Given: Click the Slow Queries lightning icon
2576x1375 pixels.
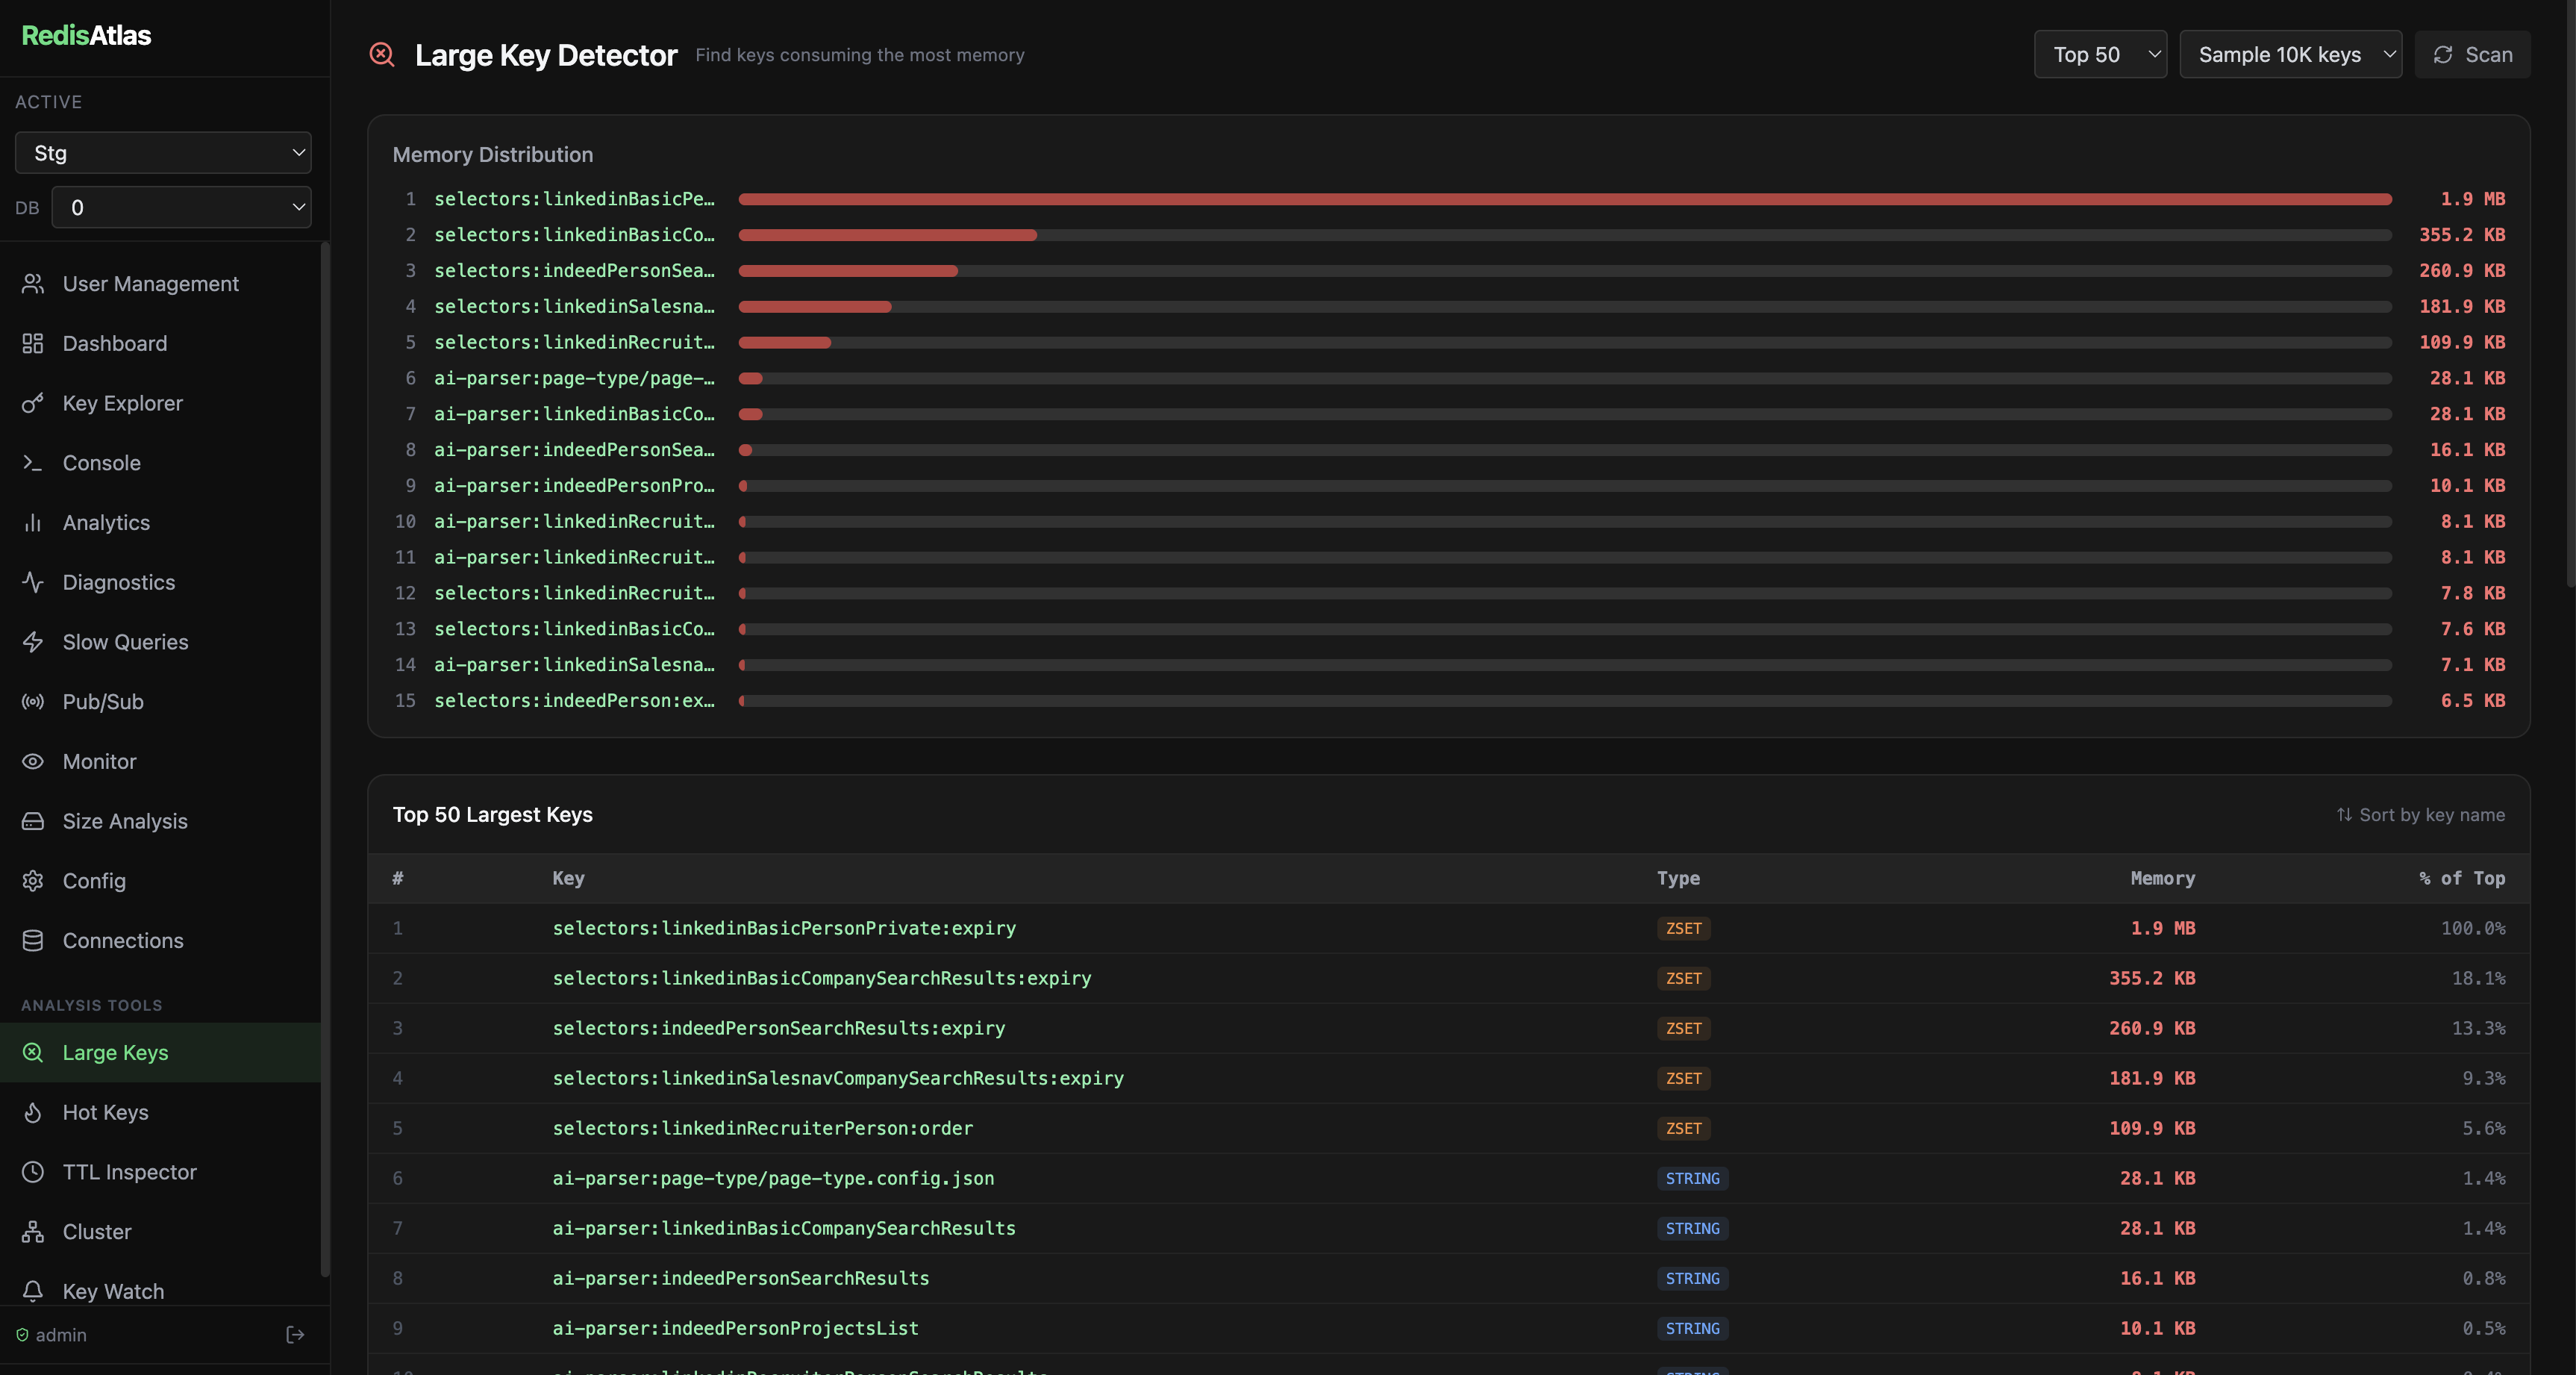Looking at the screenshot, I should (32, 642).
